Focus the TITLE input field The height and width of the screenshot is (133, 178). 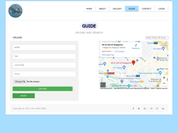44,74
